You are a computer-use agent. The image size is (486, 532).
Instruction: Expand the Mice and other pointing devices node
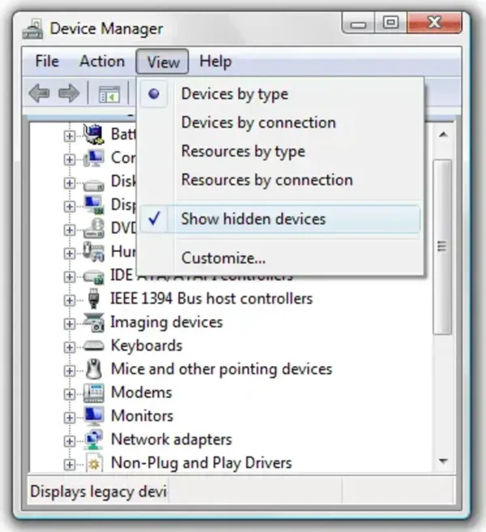coord(69,371)
